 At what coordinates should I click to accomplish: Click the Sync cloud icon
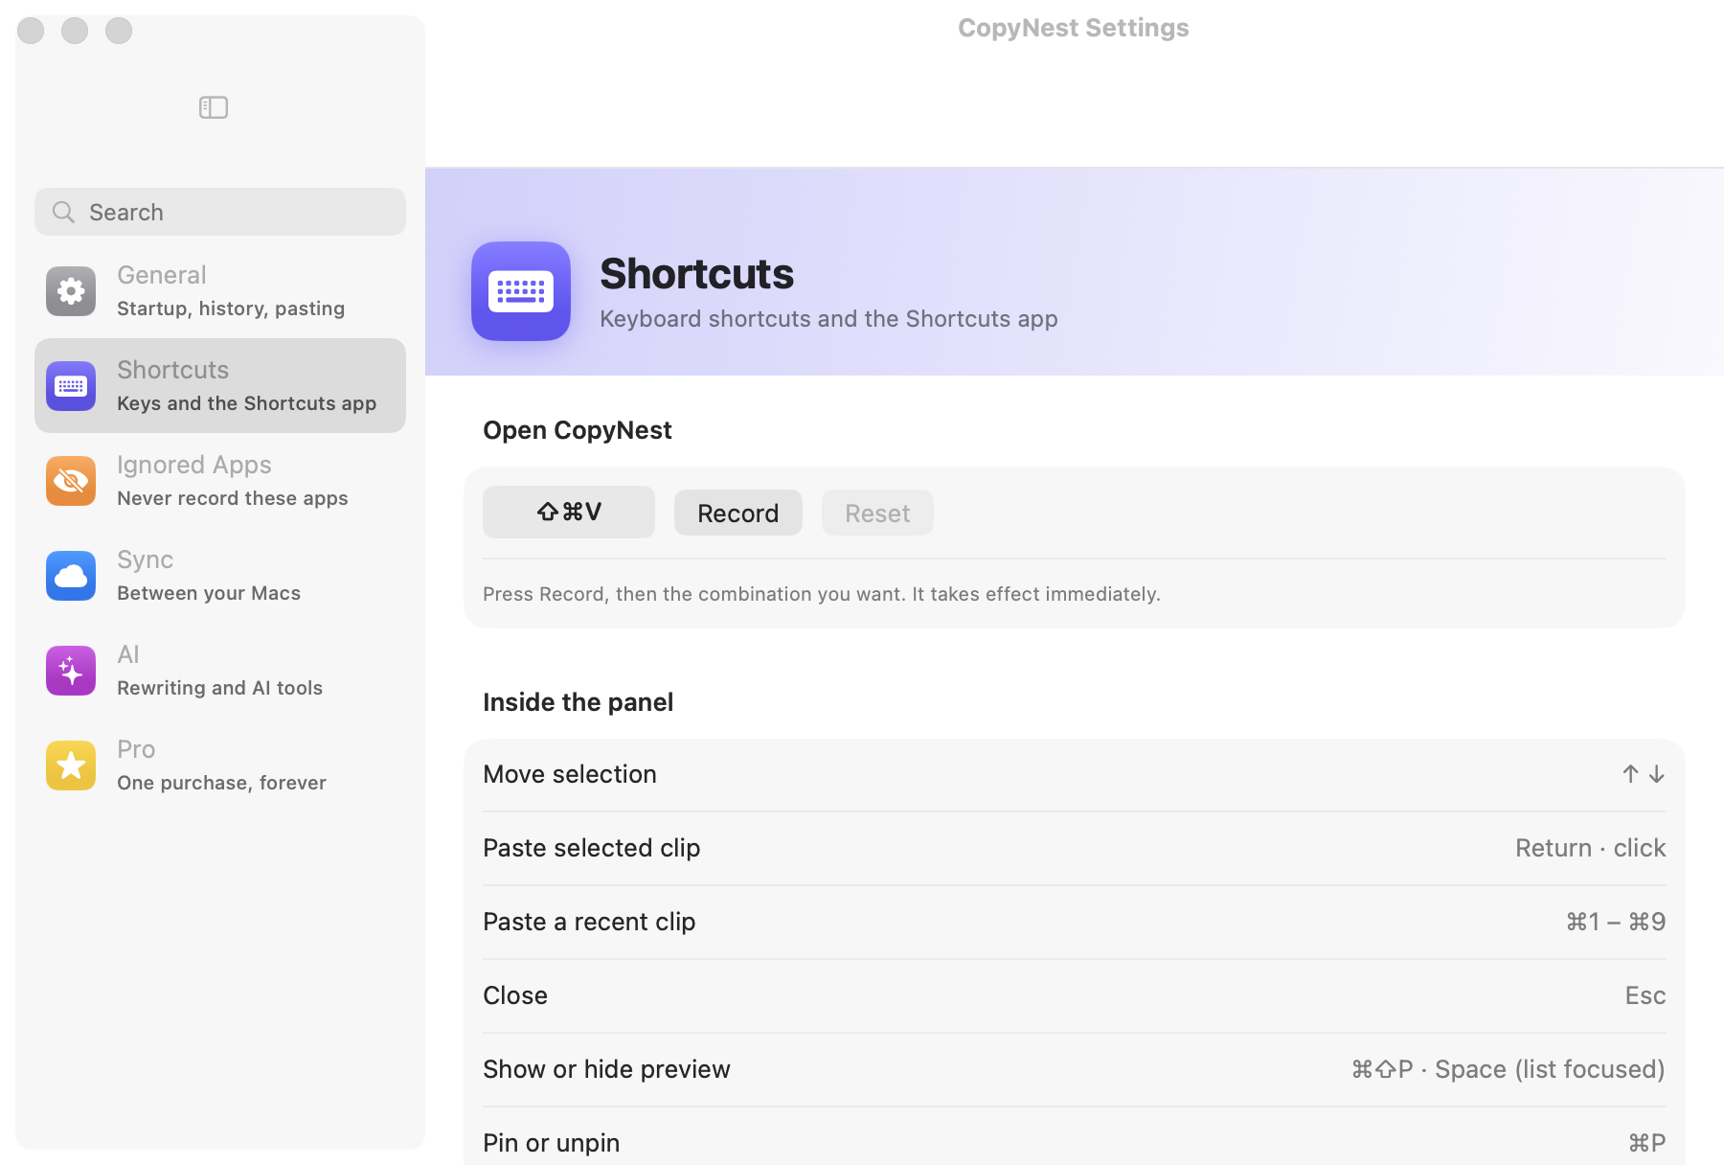tap(71, 576)
